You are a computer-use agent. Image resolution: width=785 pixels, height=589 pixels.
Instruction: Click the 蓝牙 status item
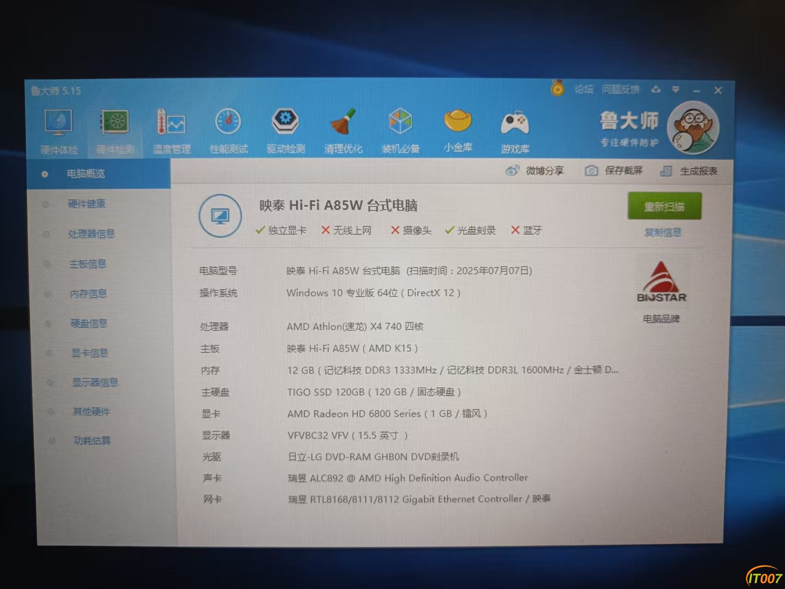click(x=527, y=230)
